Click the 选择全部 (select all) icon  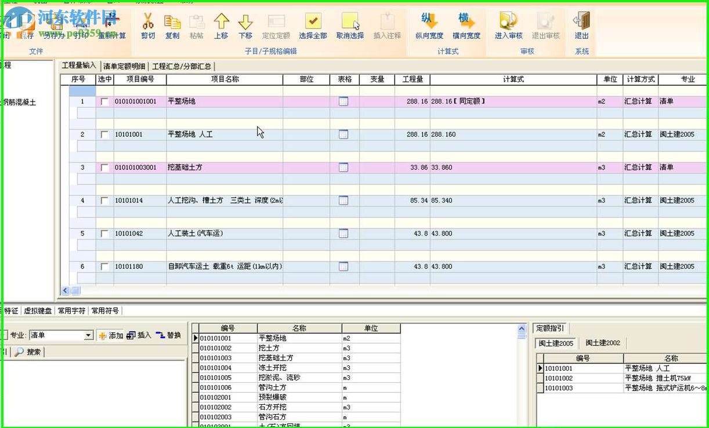click(313, 23)
